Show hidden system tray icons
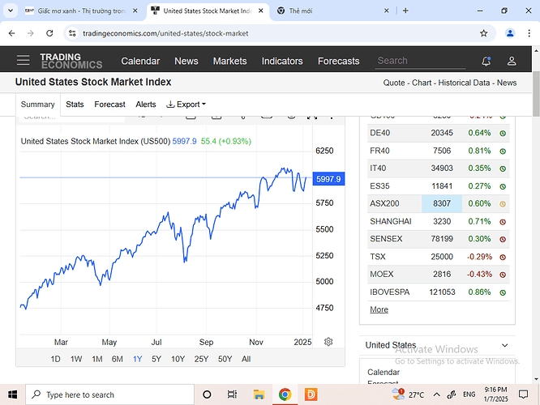Viewport: 540px width, 405px height. pyautogui.click(x=436, y=394)
